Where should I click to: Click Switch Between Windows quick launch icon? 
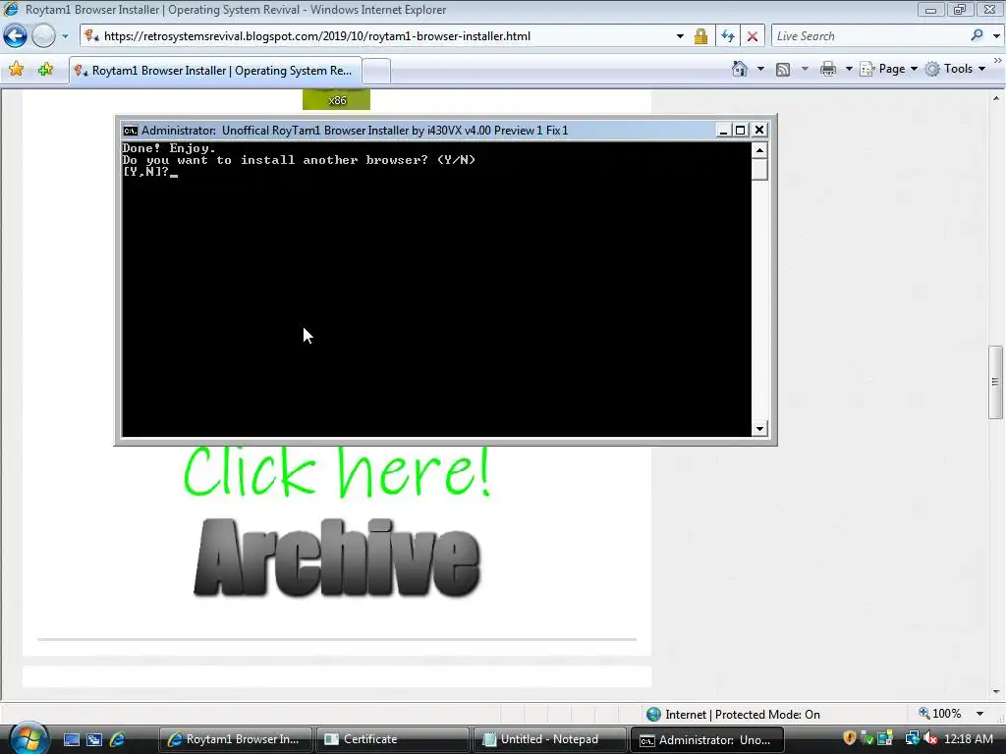[94, 739]
